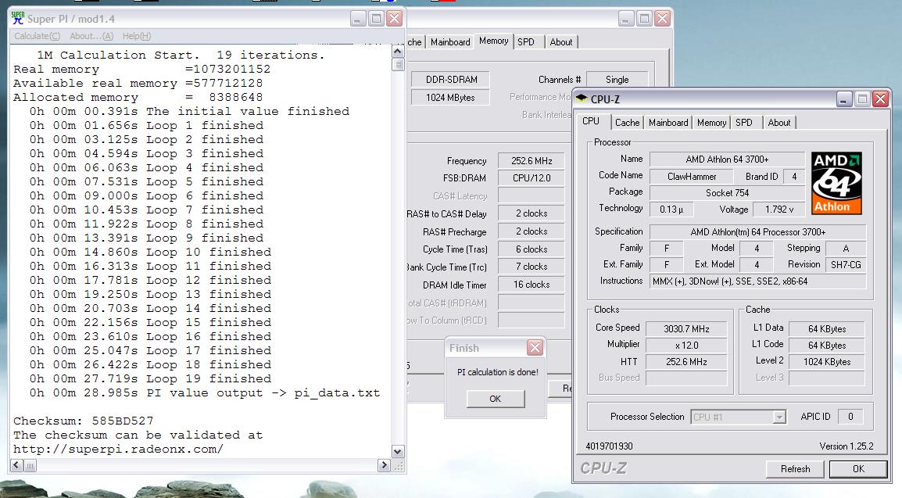Click the DDR-SDRAM type field
This screenshot has width=902, height=498.
[x=451, y=80]
